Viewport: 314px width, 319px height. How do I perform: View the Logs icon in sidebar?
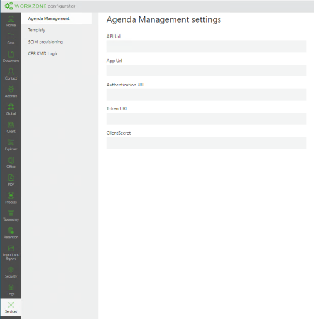11,287
